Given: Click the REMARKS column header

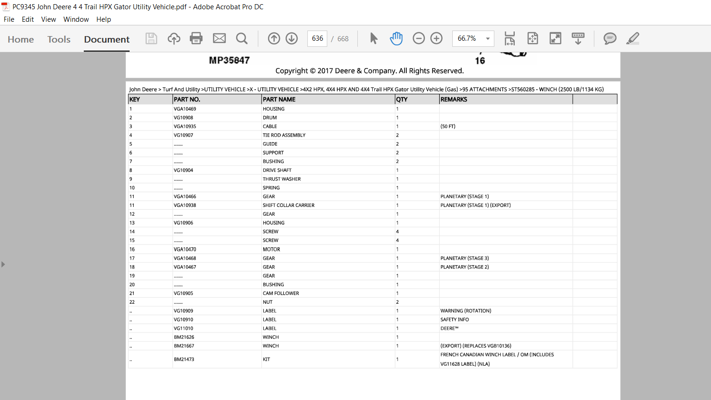Looking at the screenshot, I should point(454,100).
